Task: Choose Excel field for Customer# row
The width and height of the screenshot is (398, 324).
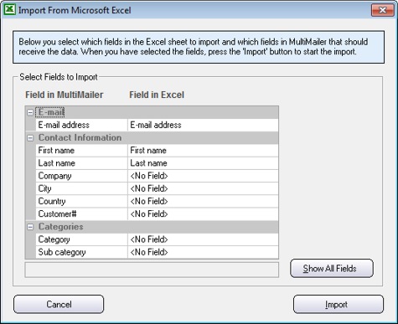Action: coord(203,214)
